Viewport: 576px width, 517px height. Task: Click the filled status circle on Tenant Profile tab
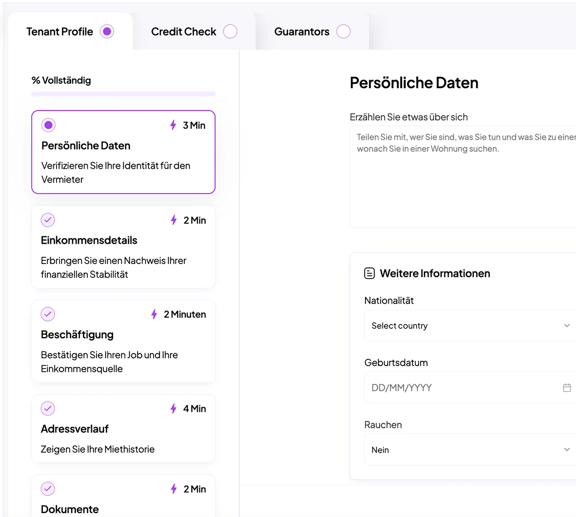tap(107, 31)
